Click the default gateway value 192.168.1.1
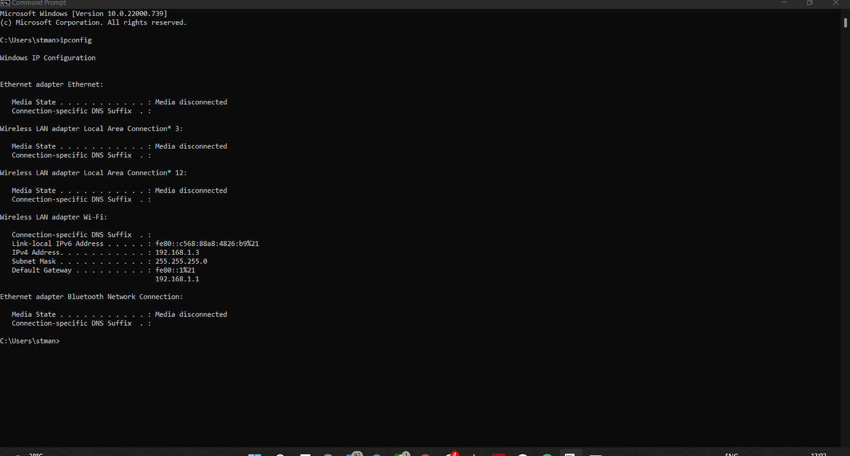The image size is (850, 456). [177, 279]
